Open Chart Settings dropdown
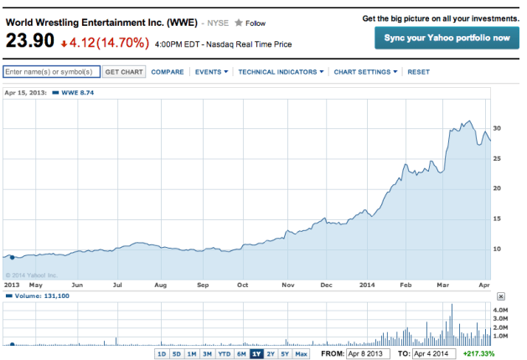 365,72
